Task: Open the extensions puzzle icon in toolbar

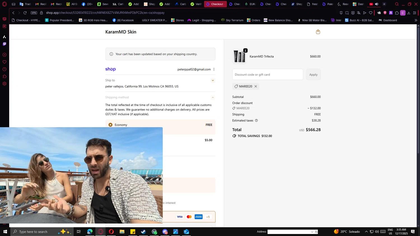Action: click(397, 13)
